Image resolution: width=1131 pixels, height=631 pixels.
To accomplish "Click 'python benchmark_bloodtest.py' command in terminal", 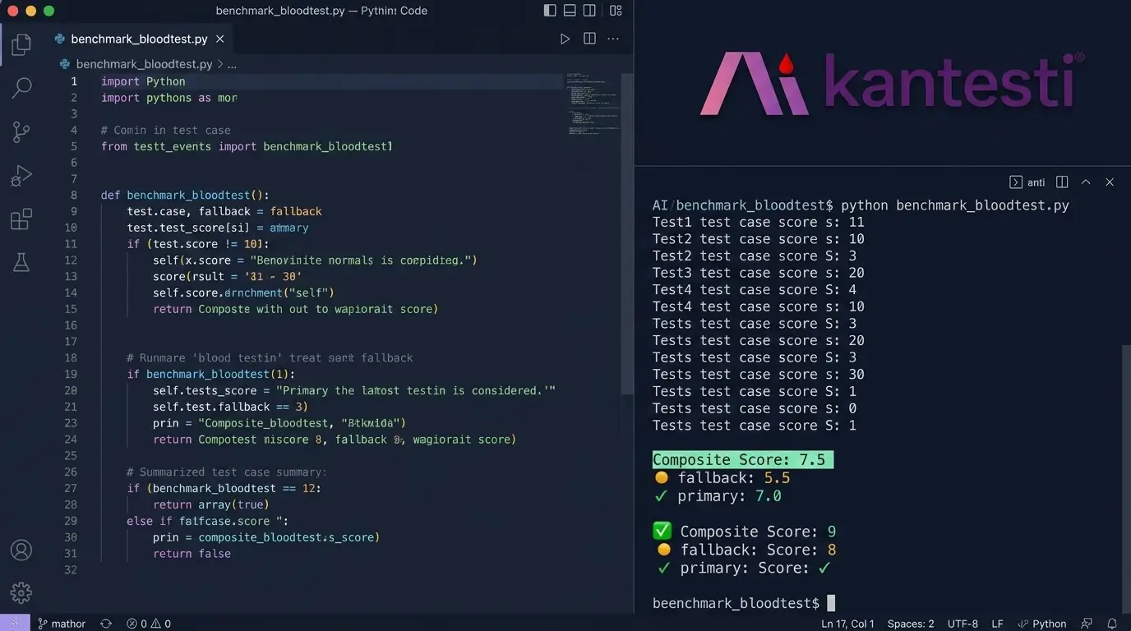I will pos(955,205).
